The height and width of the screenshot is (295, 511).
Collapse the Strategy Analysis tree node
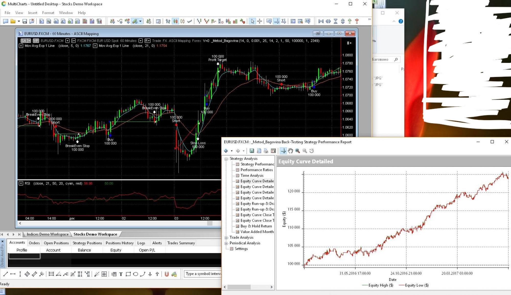pyautogui.click(x=226, y=159)
